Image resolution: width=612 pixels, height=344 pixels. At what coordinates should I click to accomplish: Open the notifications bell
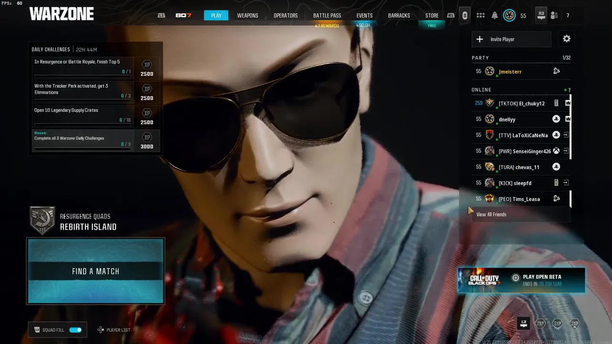(495, 15)
